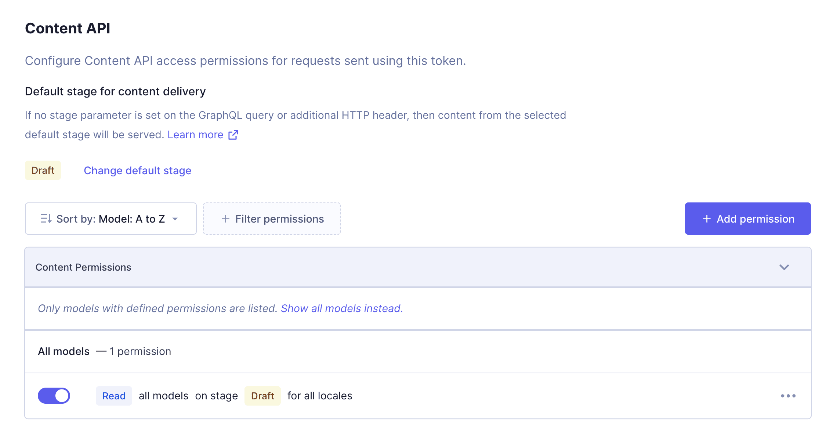Screen dimensions: 837x443
Task: Click the external link icon next to Learn more
Action: [233, 135]
